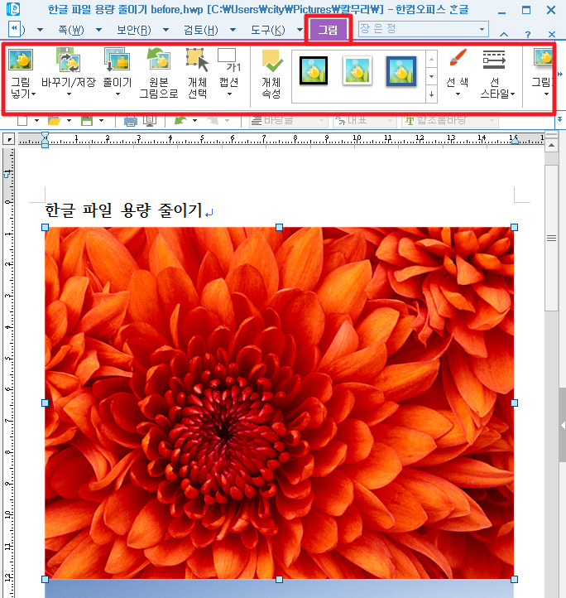
Task: Click the 그림 넣기 insert picture icon
Action: tap(21, 60)
